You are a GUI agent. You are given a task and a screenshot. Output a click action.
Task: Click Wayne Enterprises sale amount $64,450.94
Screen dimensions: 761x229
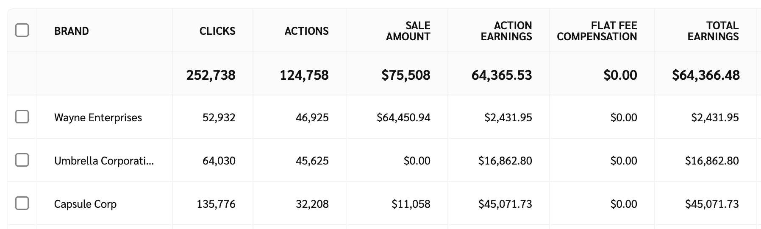point(403,117)
